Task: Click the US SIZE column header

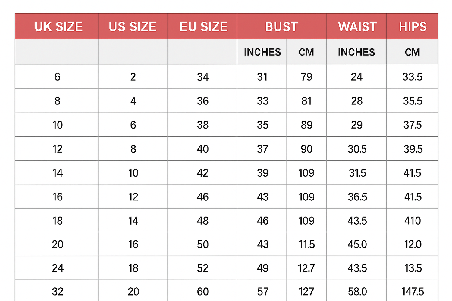Action: tap(133, 27)
